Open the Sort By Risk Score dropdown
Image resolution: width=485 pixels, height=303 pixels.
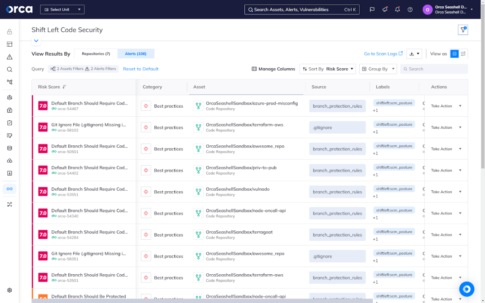(x=327, y=69)
